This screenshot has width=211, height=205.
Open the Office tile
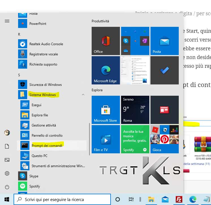(x=106, y=41)
